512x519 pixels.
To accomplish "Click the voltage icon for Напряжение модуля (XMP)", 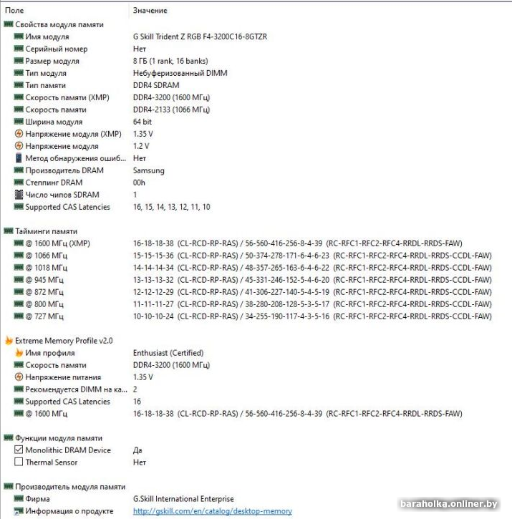I will coord(19,134).
